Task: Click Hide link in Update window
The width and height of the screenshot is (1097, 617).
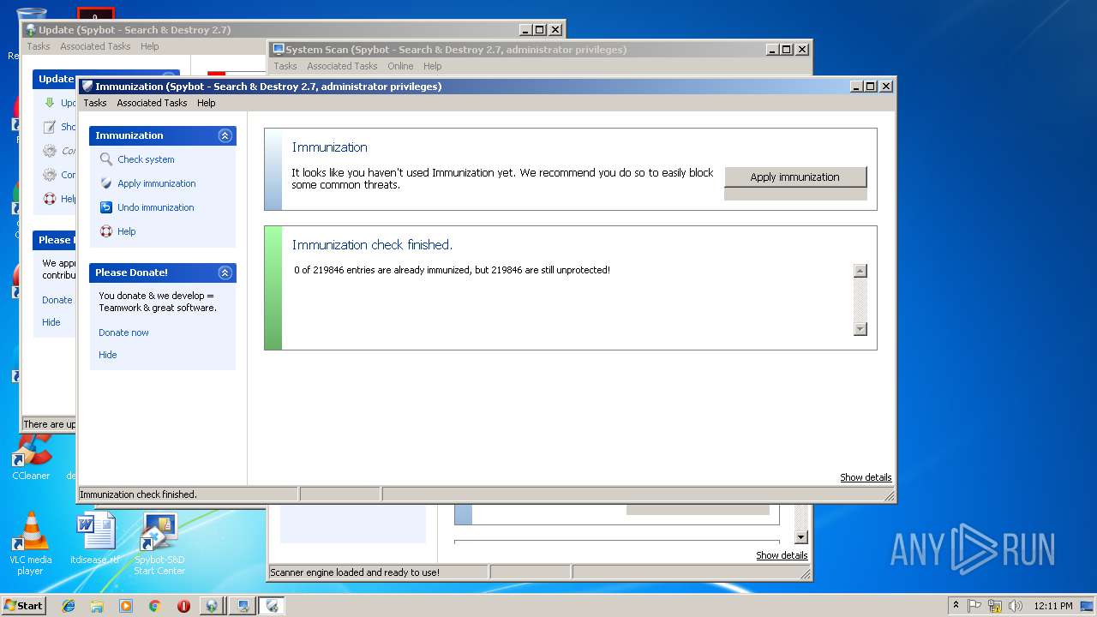Action: (51, 322)
